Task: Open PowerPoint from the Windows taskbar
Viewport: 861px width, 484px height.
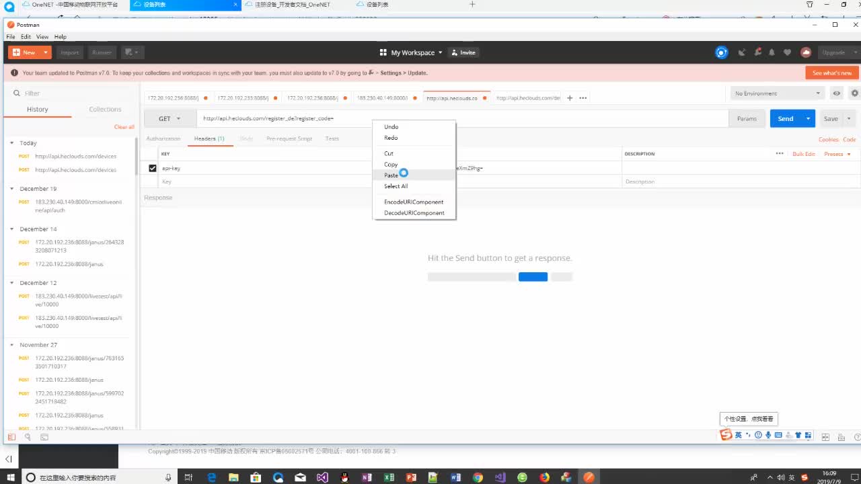Action: tap(411, 477)
